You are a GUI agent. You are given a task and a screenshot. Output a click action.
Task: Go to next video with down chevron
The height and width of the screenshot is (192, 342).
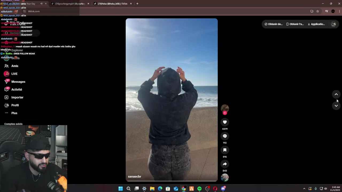(x=336, y=106)
